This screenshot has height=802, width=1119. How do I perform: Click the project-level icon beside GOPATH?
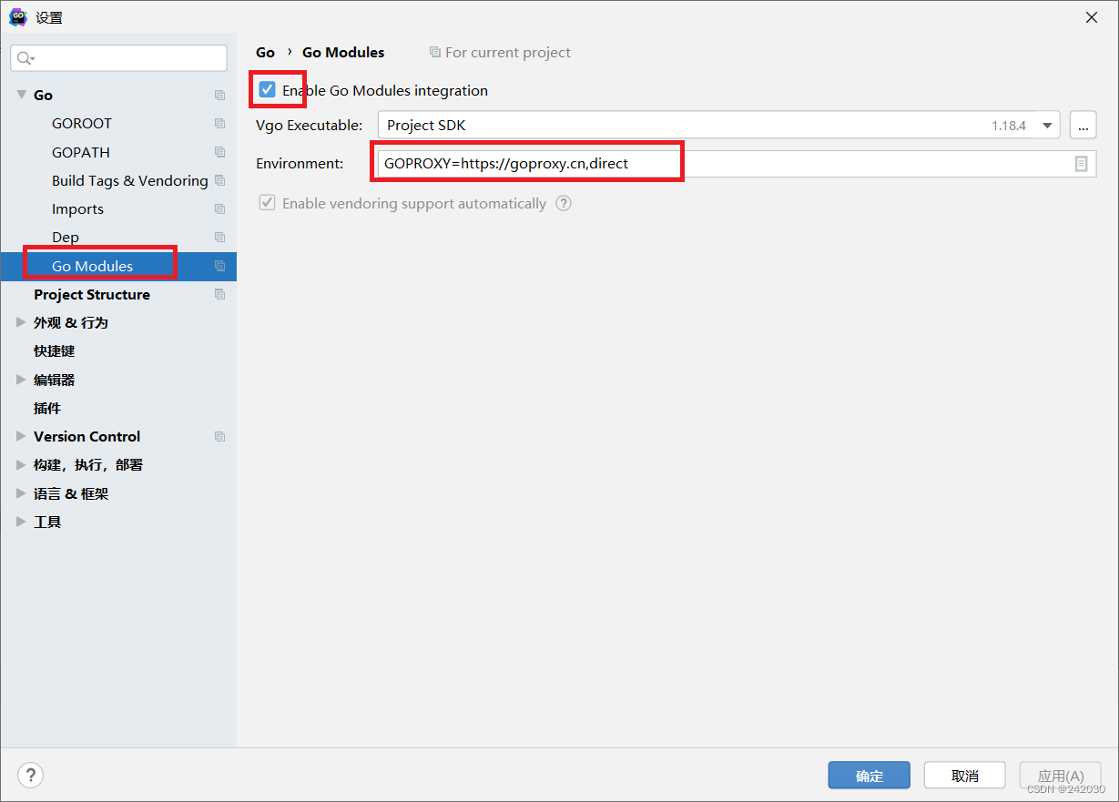pyautogui.click(x=219, y=152)
